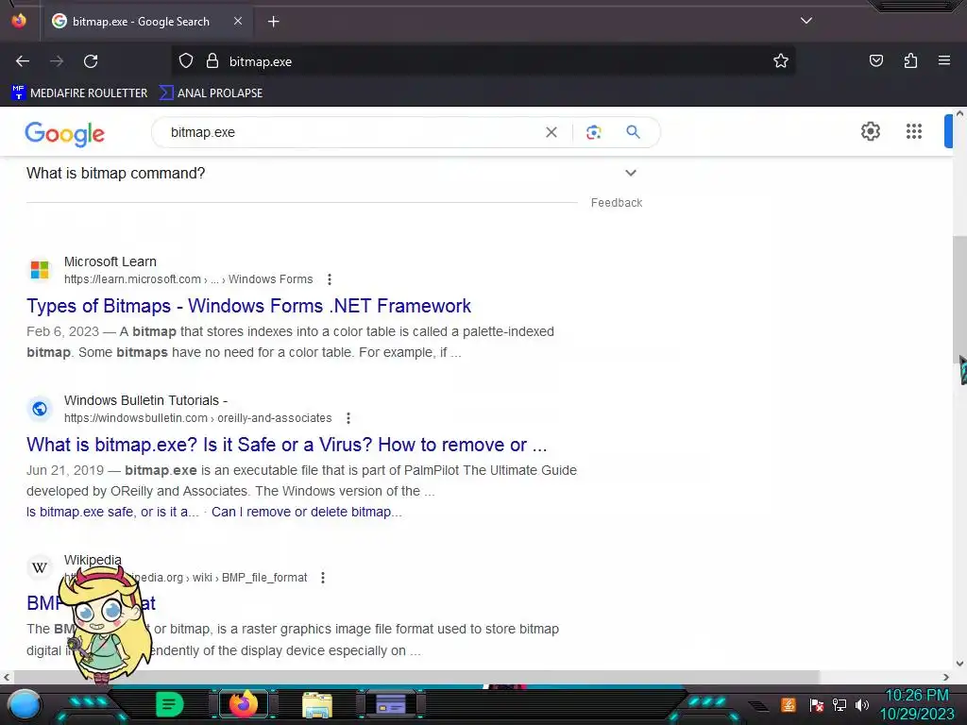Open "Is bitmap.exe safe, or is it a..." sitelink
967x725 pixels.
113,512
